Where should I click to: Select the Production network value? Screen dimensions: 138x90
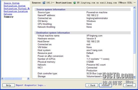click(92, 71)
